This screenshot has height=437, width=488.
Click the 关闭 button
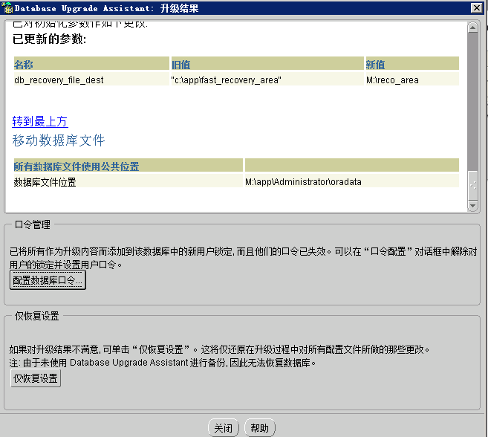[x=223, y=428]
